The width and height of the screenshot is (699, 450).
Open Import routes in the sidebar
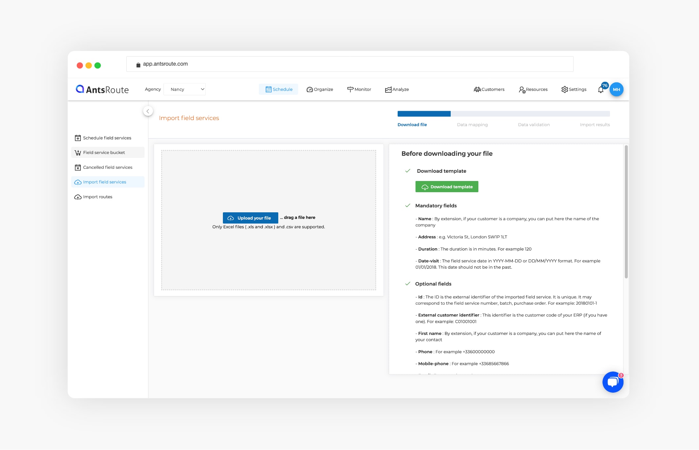click(x=108, y=197)
